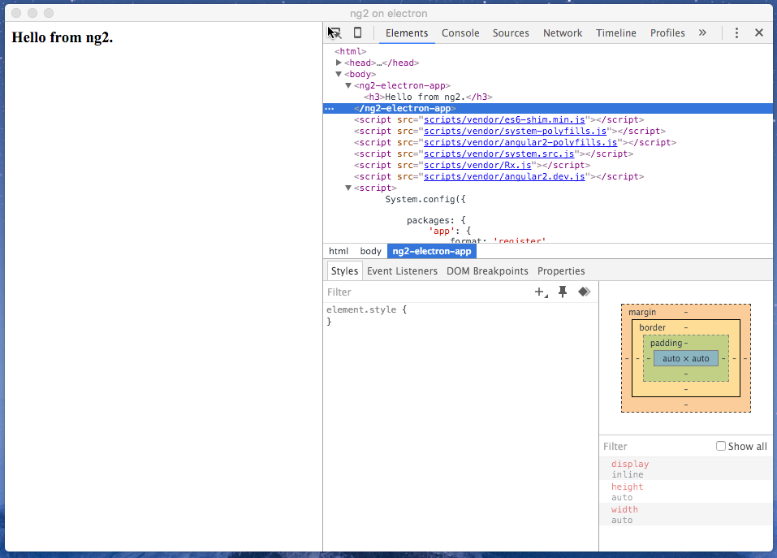This screenshot has width=777, height=558.
Task: Click the animation diamond icon in Styles toolbar
Action: (585, 292)
